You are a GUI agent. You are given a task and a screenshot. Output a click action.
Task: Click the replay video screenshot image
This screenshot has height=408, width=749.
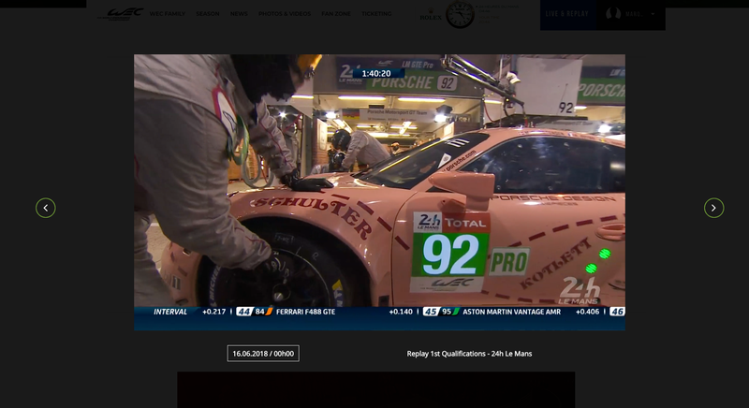coord(379,193)
